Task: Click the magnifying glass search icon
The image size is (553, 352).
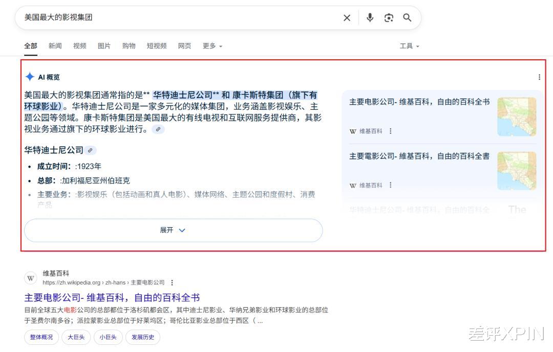Action: 407,17
